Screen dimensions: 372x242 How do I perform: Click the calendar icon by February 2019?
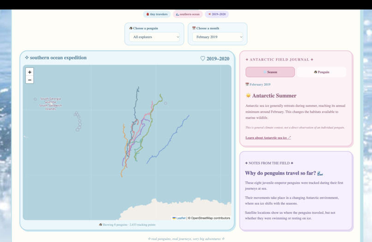click(x=247, y=85)
